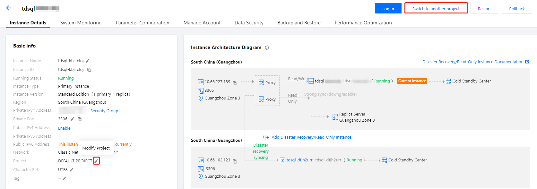537x189 pixels.
Task: Copy VIP address 10.66.227.189
Action: tap(235, 83)
